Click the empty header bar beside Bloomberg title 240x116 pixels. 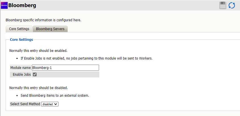click(x=128, y=5)
